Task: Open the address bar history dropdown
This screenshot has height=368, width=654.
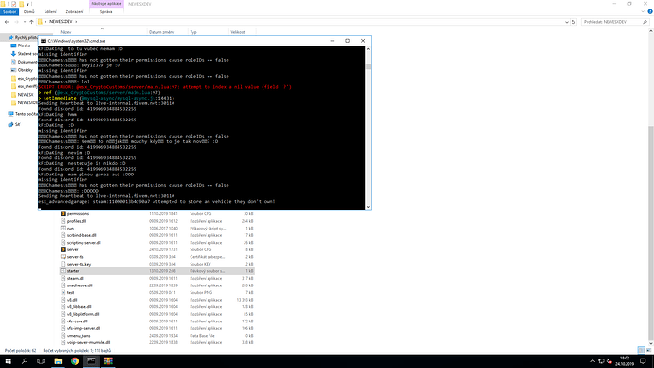Action: (567, 22)
